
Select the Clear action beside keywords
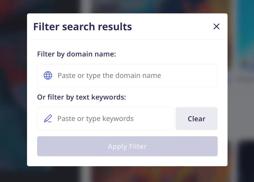(196, 119)
